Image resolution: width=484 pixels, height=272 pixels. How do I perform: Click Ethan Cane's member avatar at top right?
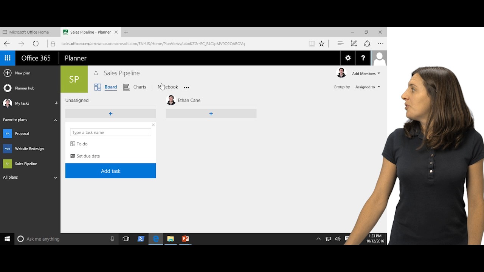tap(341, 73)
